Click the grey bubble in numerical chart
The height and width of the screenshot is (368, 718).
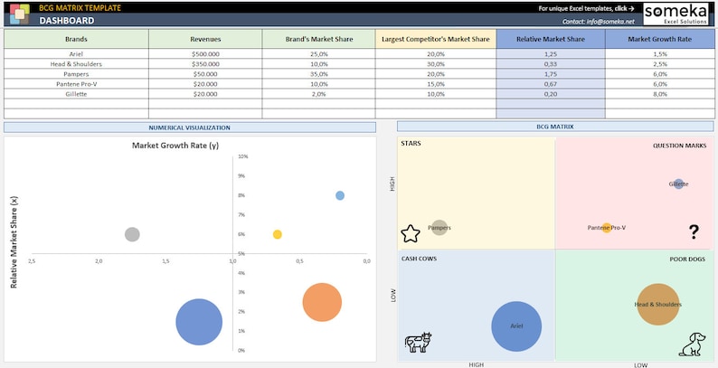coord(132,234)
